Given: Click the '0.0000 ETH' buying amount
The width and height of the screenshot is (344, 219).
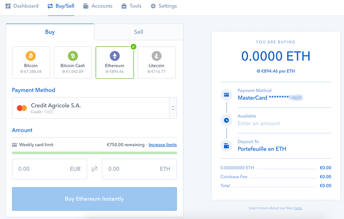Looking at the screenshot, I should pos(276,56).
